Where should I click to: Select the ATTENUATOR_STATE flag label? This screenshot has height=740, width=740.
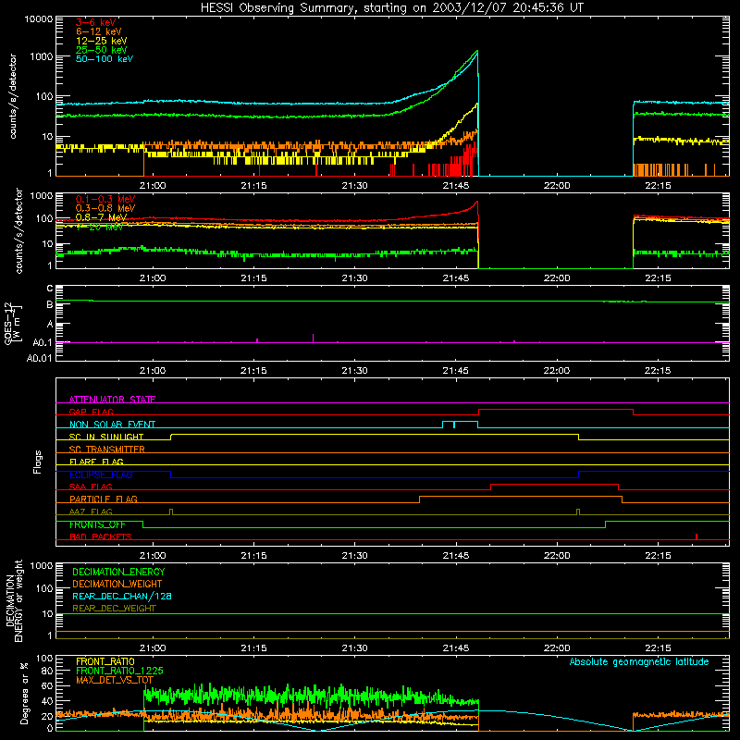tap(112, 400)
